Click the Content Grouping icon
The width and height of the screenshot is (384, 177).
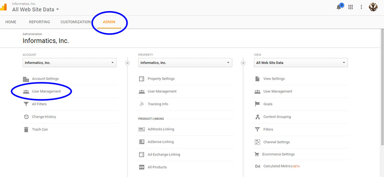257,117
